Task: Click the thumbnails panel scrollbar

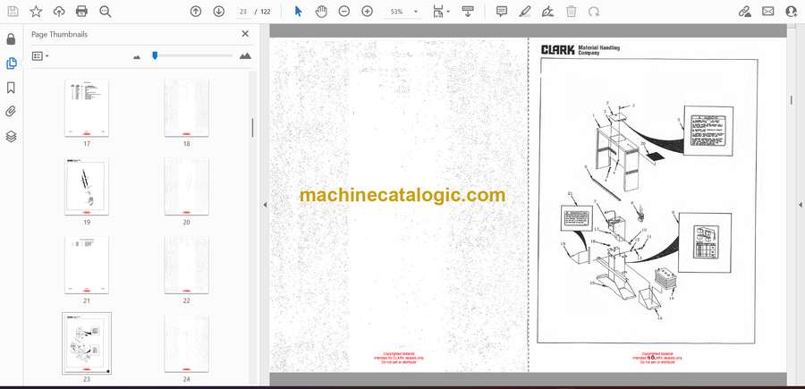Action: [252, 128]
